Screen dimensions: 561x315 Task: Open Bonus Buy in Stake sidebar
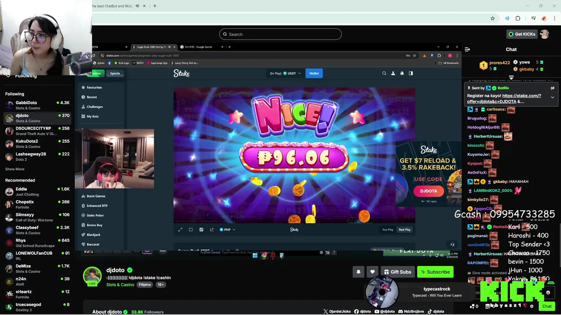click(94, 225)
